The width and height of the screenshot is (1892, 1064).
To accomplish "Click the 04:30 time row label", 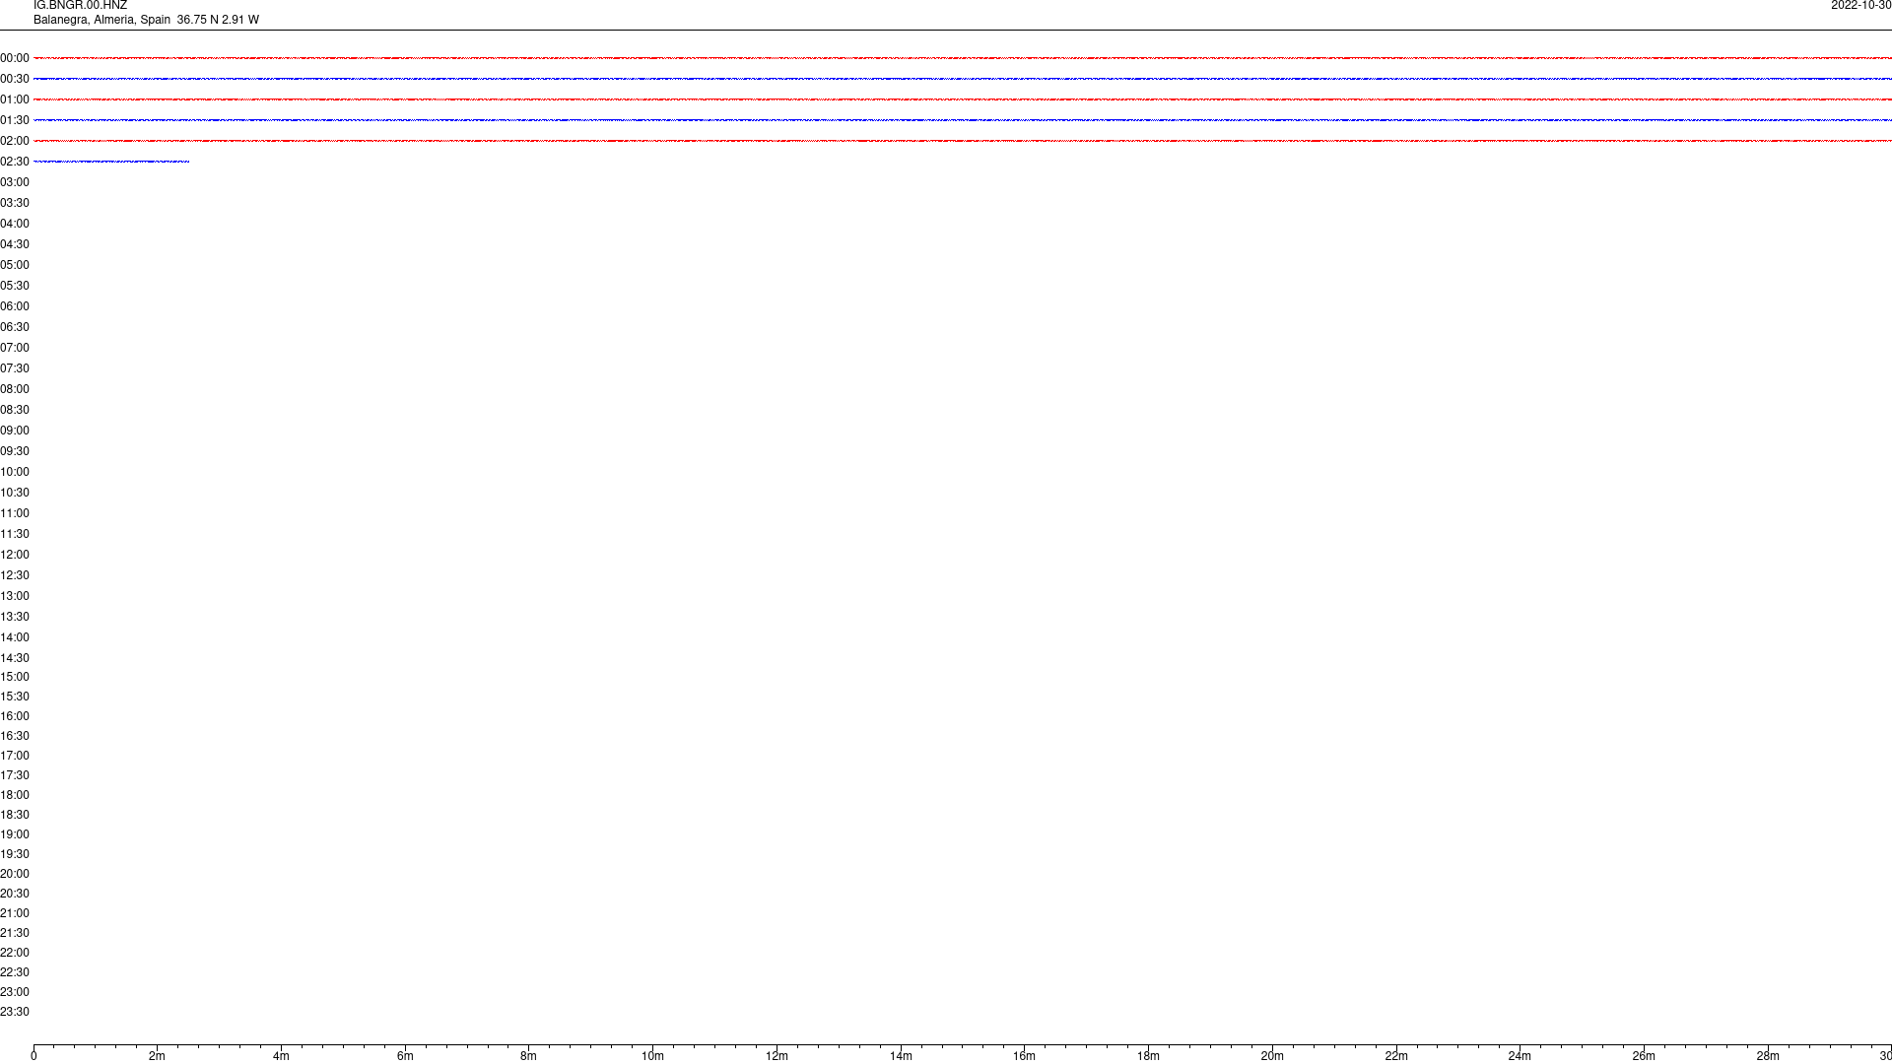I will (x=15, y=244).
